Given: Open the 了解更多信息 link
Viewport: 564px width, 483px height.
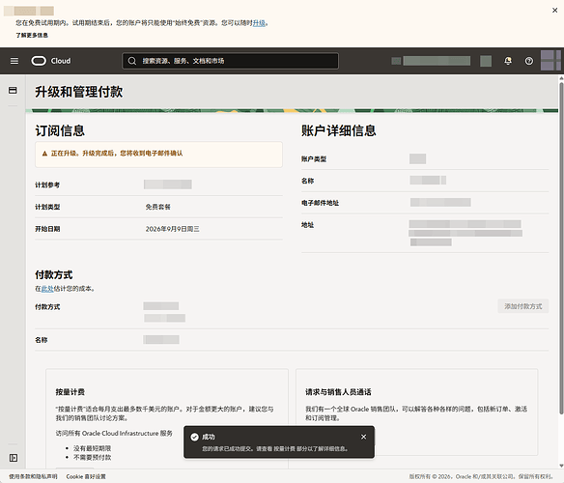Looking at the screenshot, I should click(32, 36).
